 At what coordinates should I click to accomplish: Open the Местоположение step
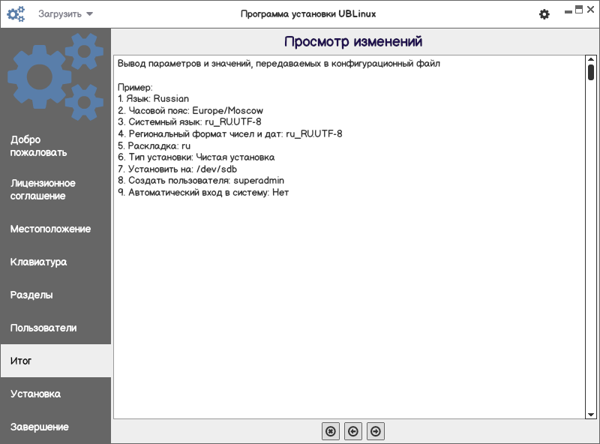point(55,229)
